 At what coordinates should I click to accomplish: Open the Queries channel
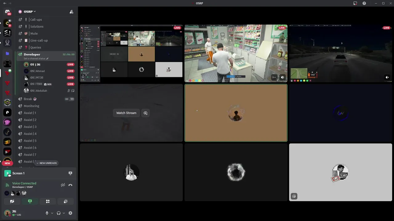click(x=46, y=47)
